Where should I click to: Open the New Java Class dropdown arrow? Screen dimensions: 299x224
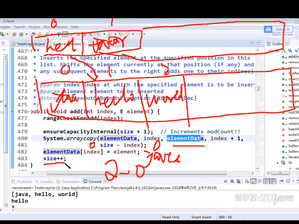(x=26, y=34)
